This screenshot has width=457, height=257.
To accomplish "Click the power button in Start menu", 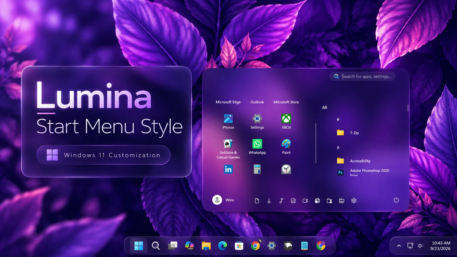I will 396,200.
